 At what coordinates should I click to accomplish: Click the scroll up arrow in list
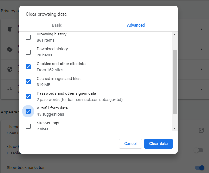pos(175,35)
